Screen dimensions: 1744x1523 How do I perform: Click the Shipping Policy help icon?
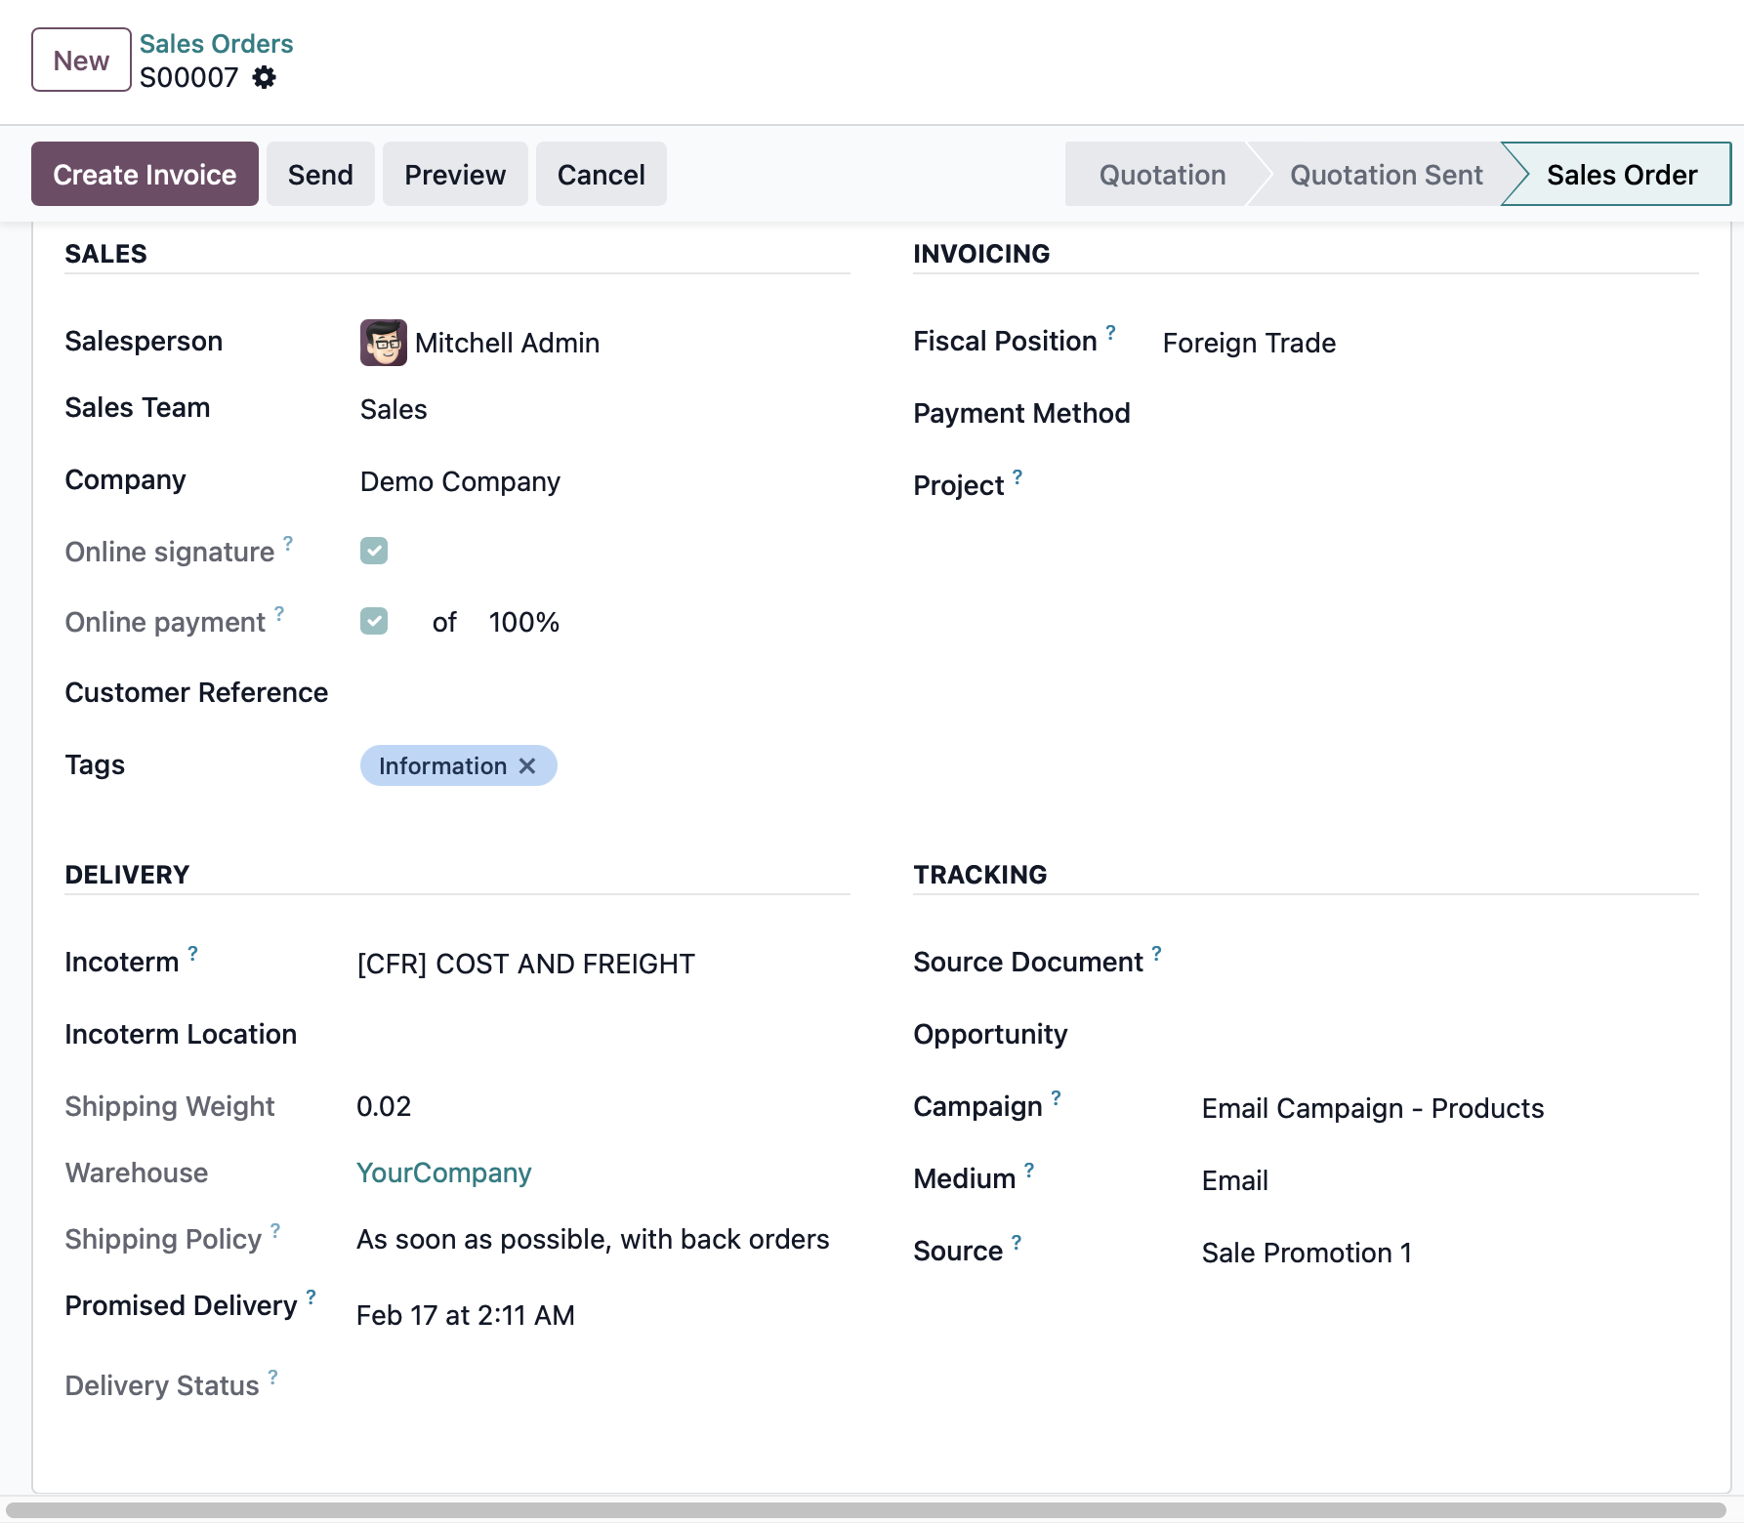(275, 1230)
